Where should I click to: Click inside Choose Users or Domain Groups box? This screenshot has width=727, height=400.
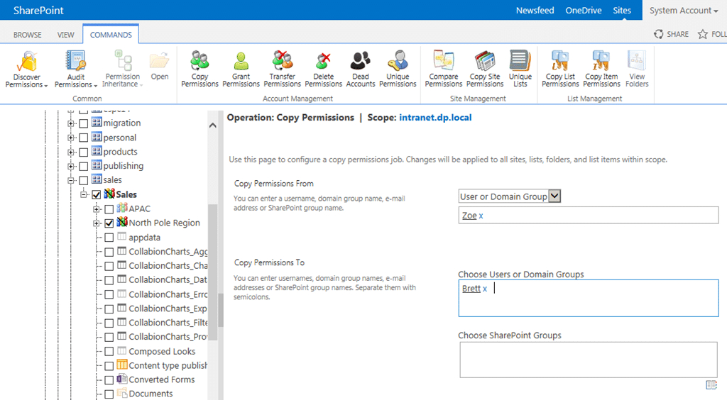(589, 298)
